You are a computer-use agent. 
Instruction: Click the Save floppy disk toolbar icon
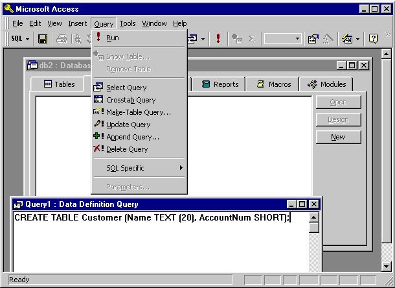coord(43,39)
